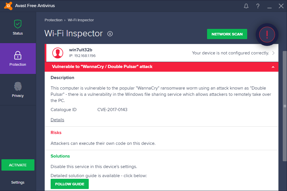Click the win7ult32b user profile icon
This screenshot has height=191, width=287.
pos(58,53)
